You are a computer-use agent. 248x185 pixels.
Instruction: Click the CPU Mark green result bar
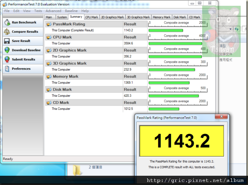click(x=175, y=44)
